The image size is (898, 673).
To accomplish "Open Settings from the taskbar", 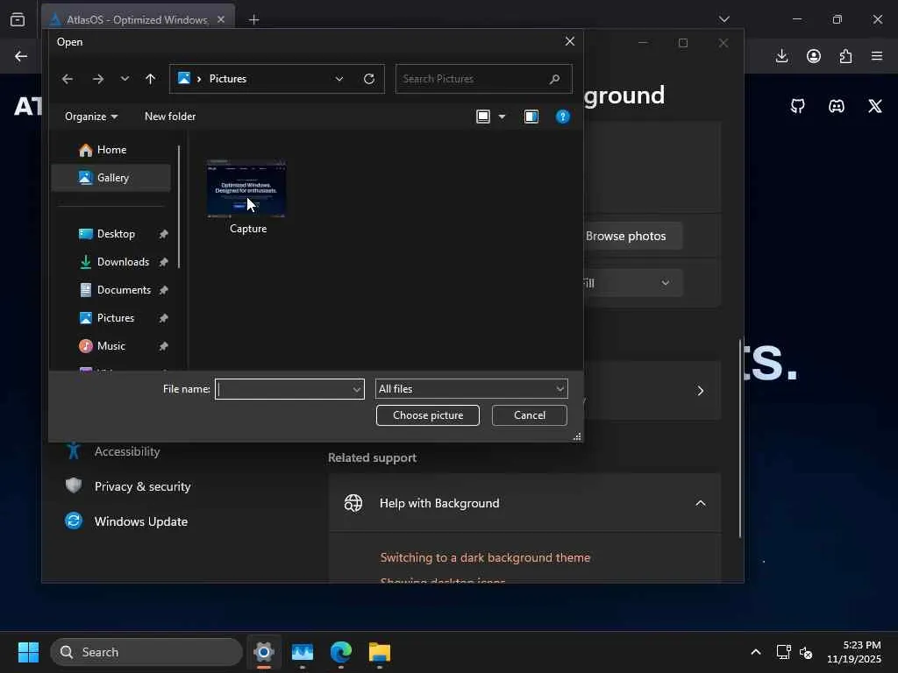I will (263, 652).
